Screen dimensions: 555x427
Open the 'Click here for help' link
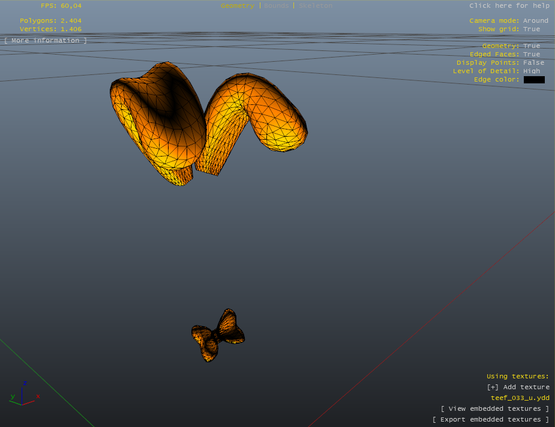click(x=509, y=5)
